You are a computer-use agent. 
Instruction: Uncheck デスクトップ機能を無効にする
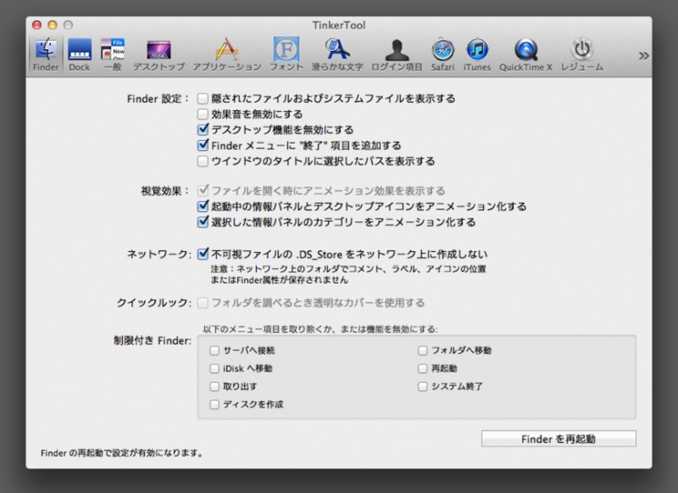[203, 129]
